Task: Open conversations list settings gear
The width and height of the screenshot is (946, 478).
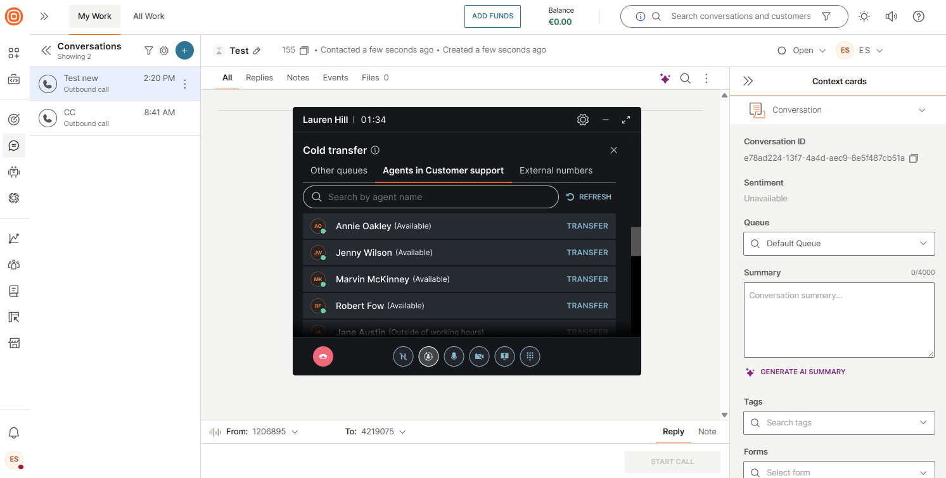Action: coord(164,51)
